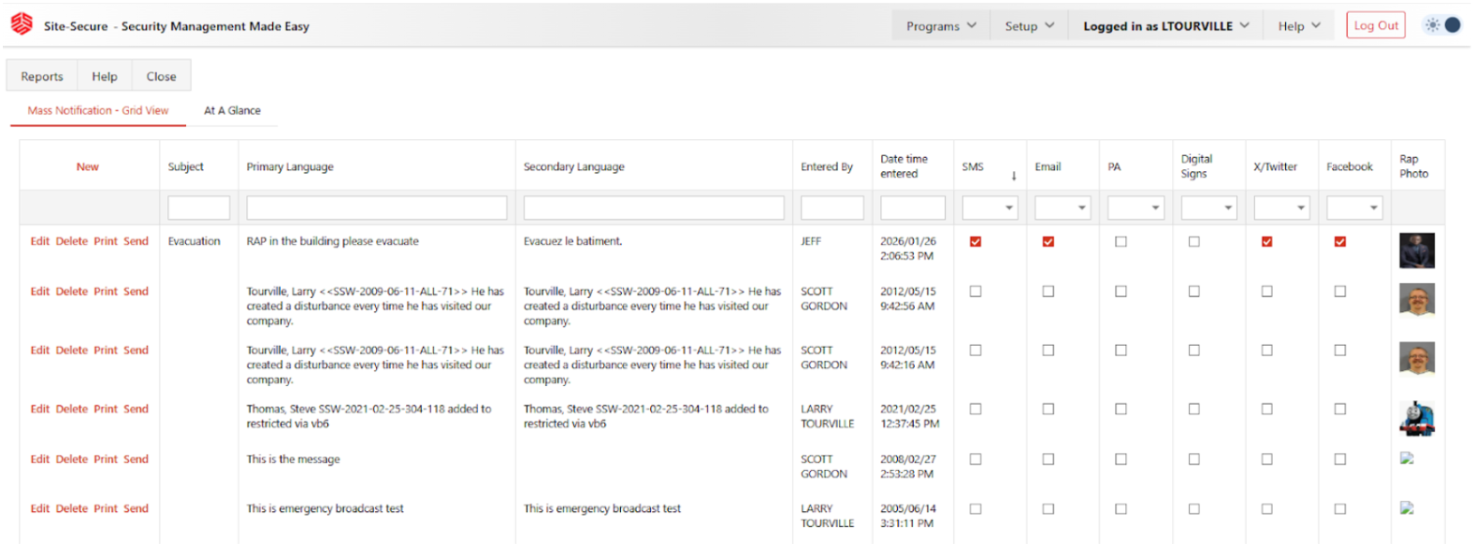Open the SMS column filter dropdown
This screenshot has height=544, width=1475.
click(991, 208)
